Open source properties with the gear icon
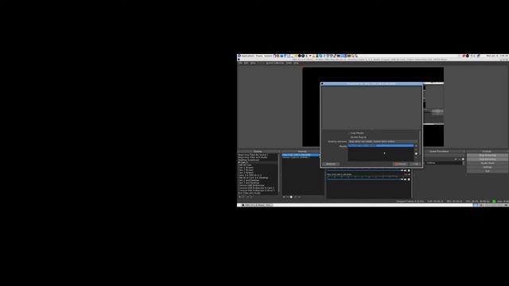This screenshot has height=286, width=509. [x=291, y=197]
